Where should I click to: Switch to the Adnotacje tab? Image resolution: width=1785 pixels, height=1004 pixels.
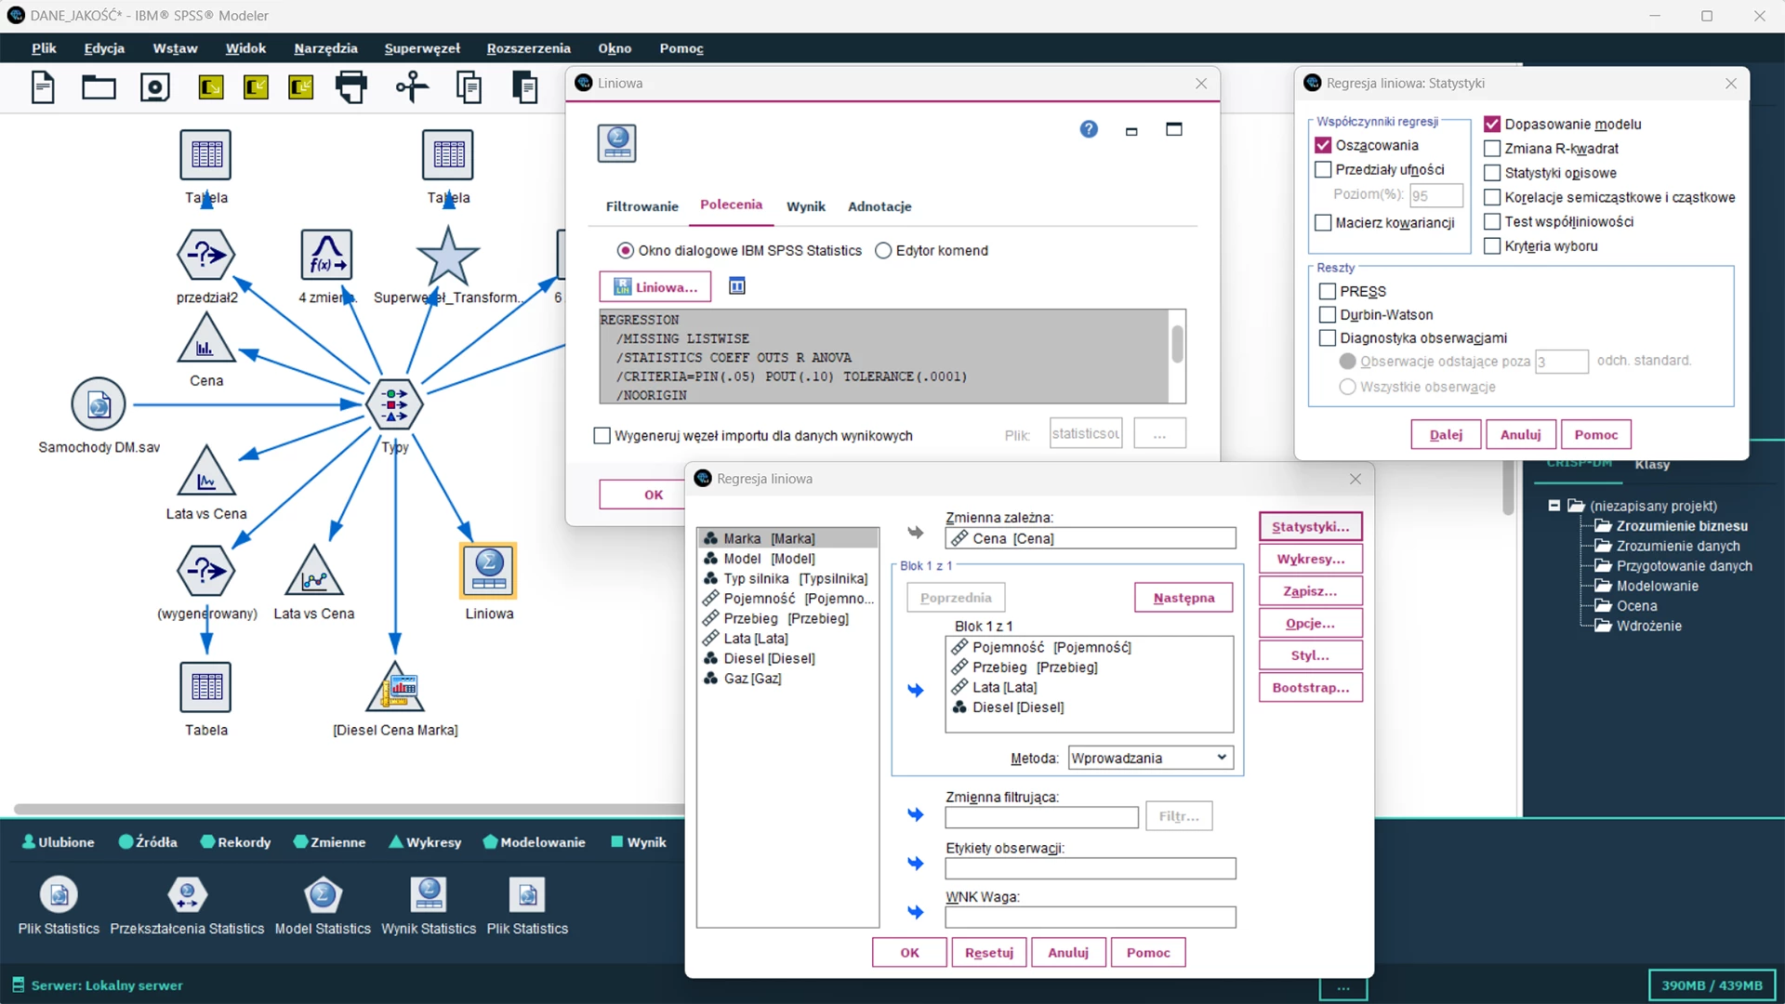(x=879, y=206)
